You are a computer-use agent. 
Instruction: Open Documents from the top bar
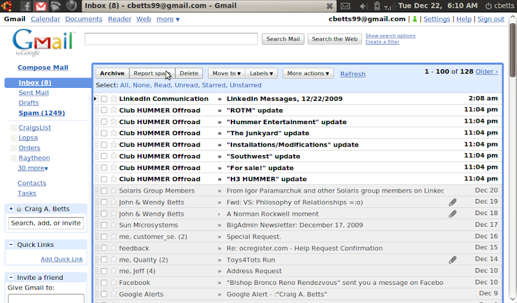pos(84,19)
